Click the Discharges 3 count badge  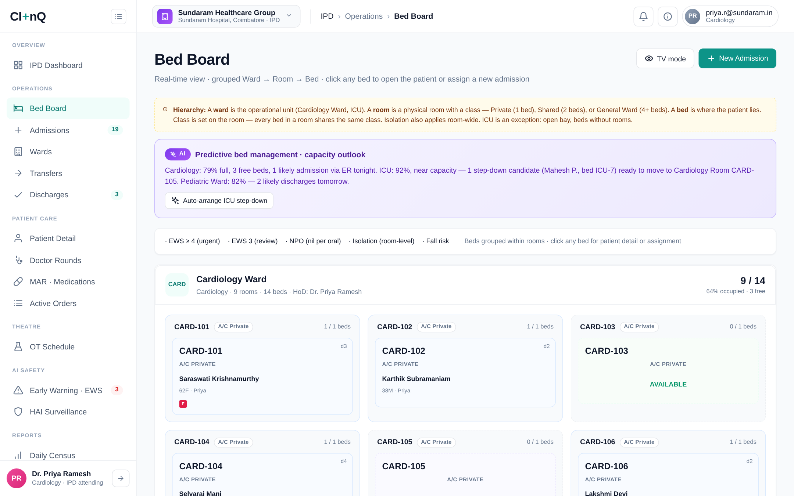point(117,194)
